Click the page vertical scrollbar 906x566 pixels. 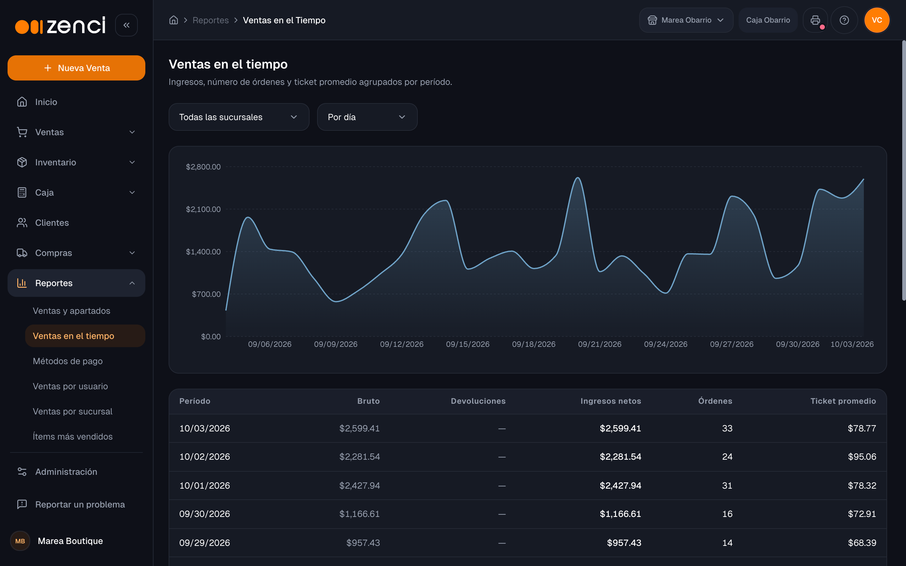[x=903, y=170]
